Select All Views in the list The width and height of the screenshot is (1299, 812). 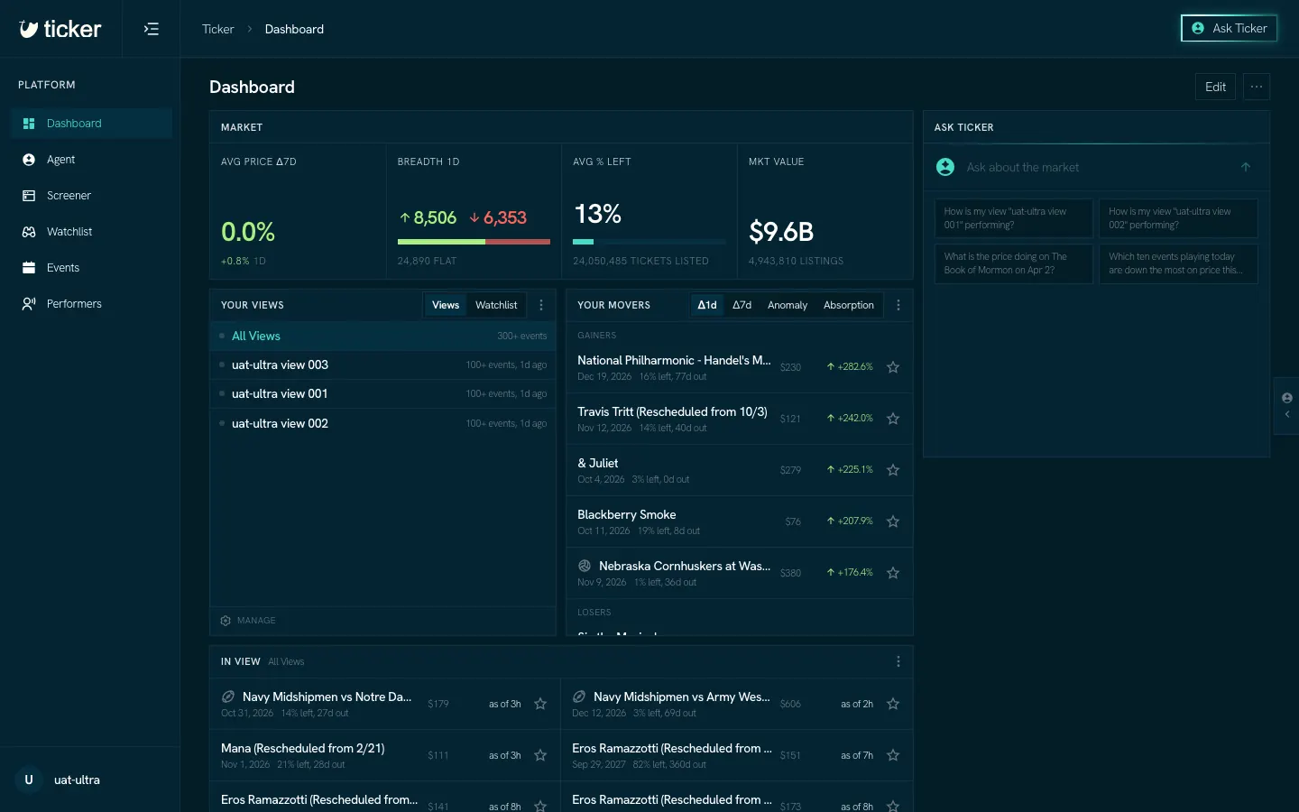point(383,336)
